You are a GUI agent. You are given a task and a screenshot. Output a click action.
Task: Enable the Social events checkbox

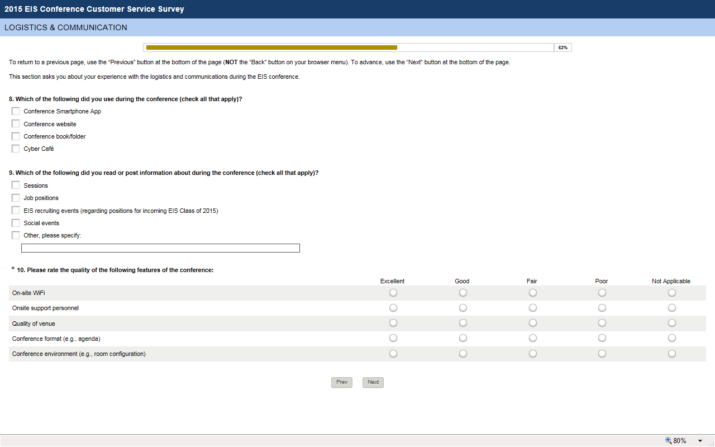(16, 223)
